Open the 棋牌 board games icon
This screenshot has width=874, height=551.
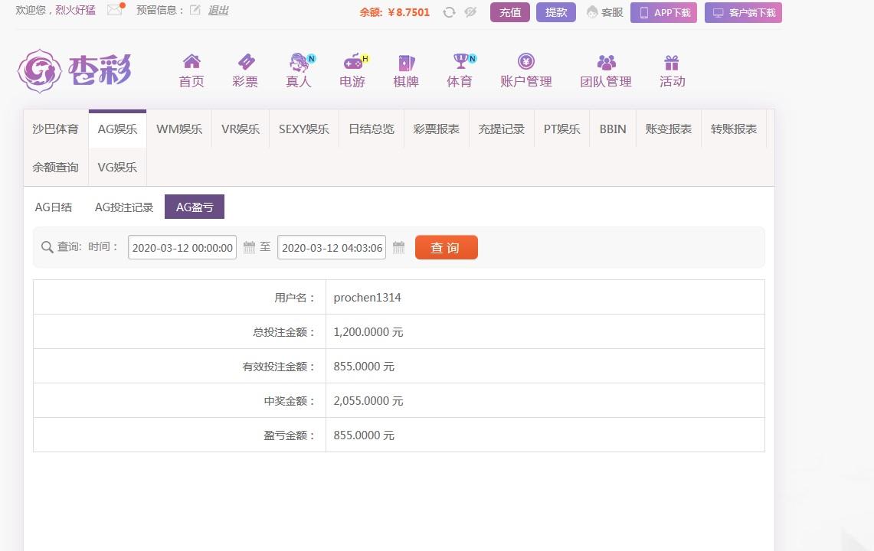point(405,70)
